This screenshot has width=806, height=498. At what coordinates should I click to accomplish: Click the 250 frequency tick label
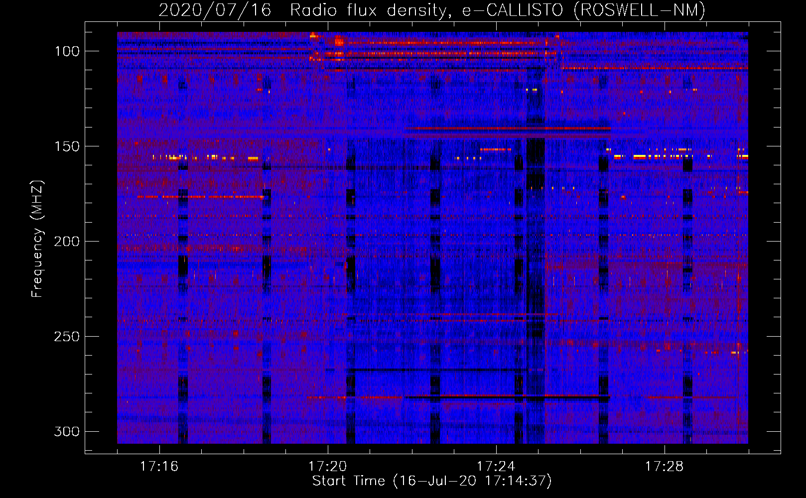tap(67, 337)
